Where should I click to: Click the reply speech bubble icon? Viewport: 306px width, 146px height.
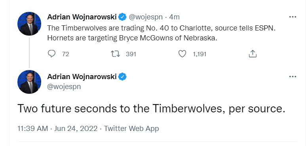(x=51, y=54)
